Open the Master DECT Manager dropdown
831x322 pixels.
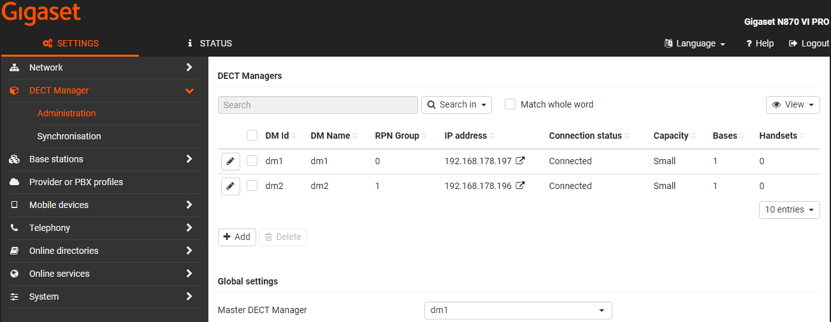click(518, 311)
